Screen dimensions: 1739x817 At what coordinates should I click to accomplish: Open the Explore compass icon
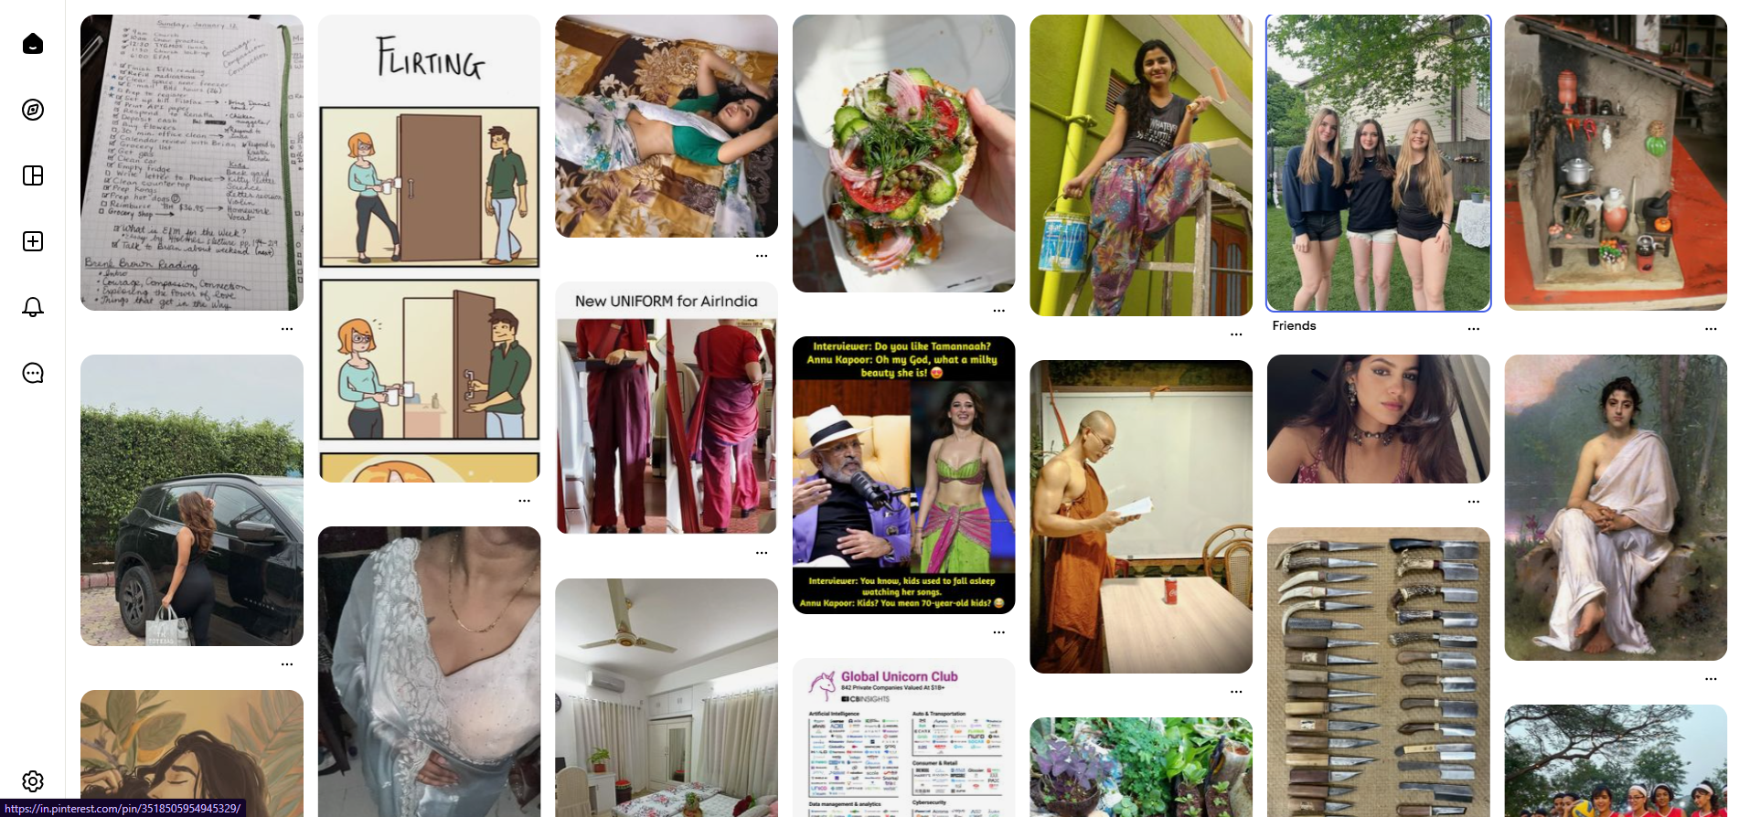point(33,110)
